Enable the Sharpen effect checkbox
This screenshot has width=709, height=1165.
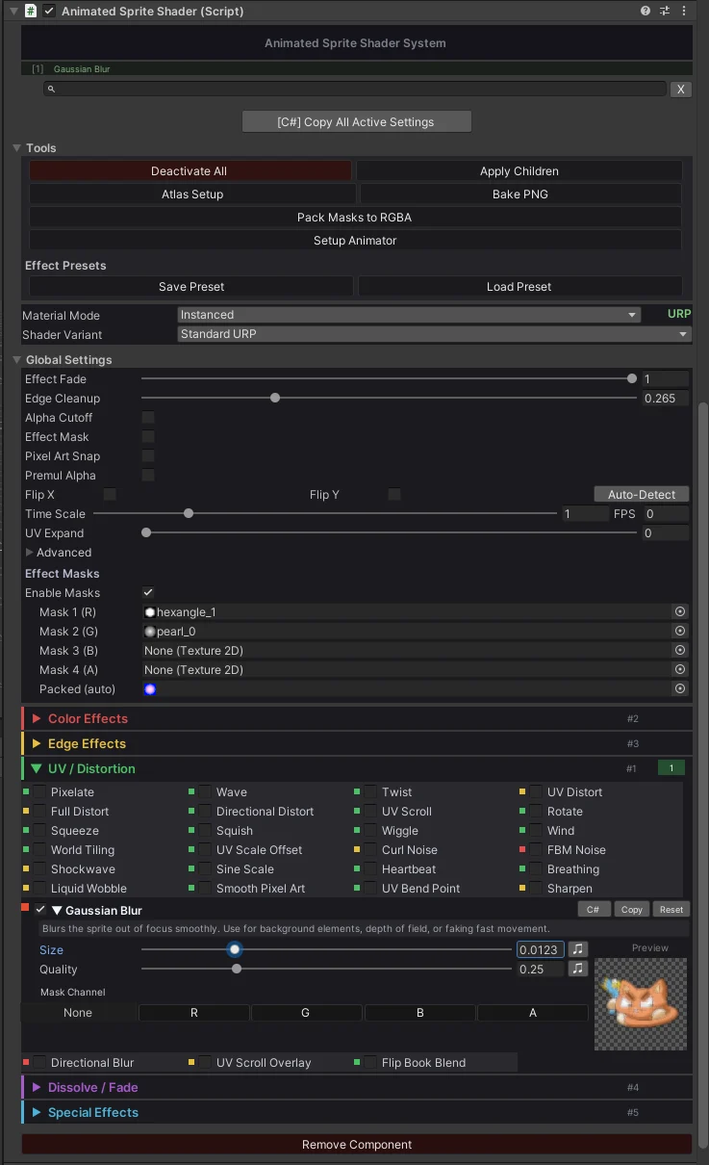[536, 888]
